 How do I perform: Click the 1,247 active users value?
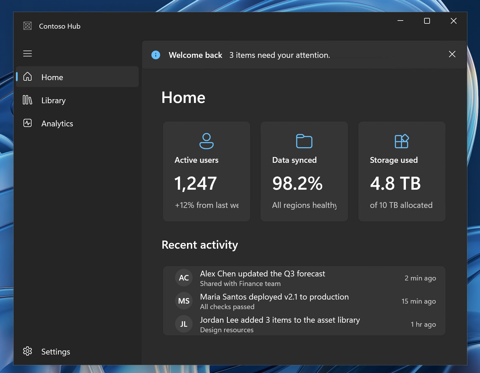(x=195, y=184)
